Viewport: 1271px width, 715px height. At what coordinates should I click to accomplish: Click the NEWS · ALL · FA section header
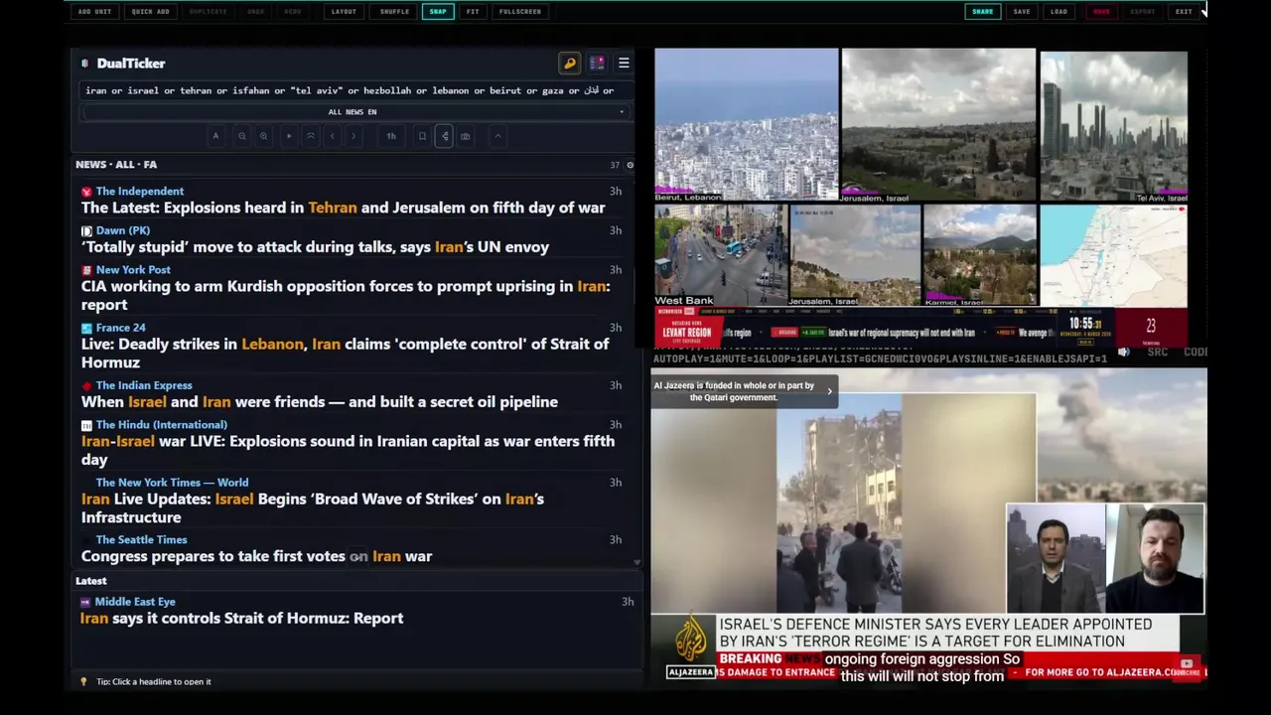point(116,165)
